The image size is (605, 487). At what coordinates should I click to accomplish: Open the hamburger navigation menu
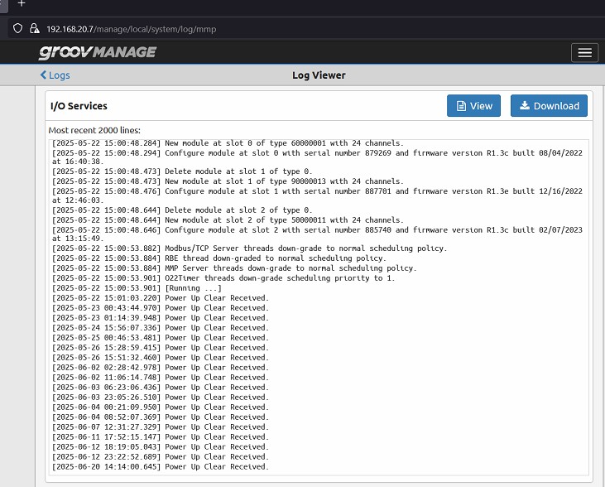point(584,52)
